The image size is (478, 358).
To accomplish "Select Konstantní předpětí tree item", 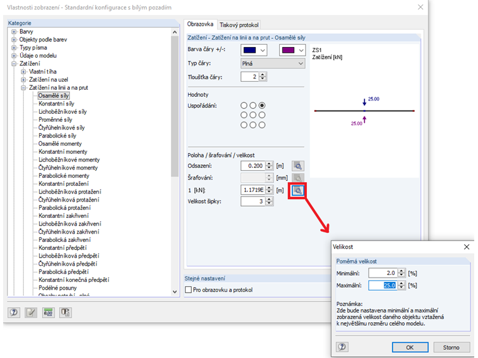I will 62,248.
